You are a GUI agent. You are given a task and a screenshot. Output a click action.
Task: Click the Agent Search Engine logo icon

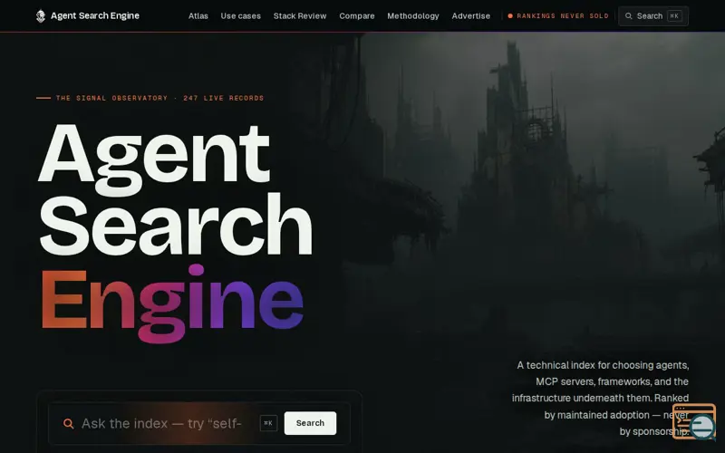[41, 16]
